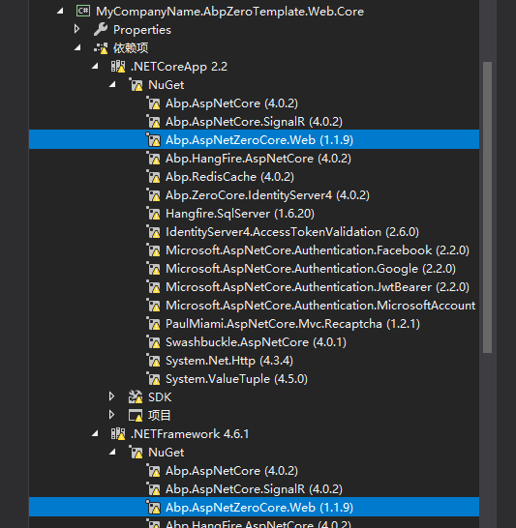Click the C# project icon for Web.Core

pyautogui.click(x=83, y=11)
